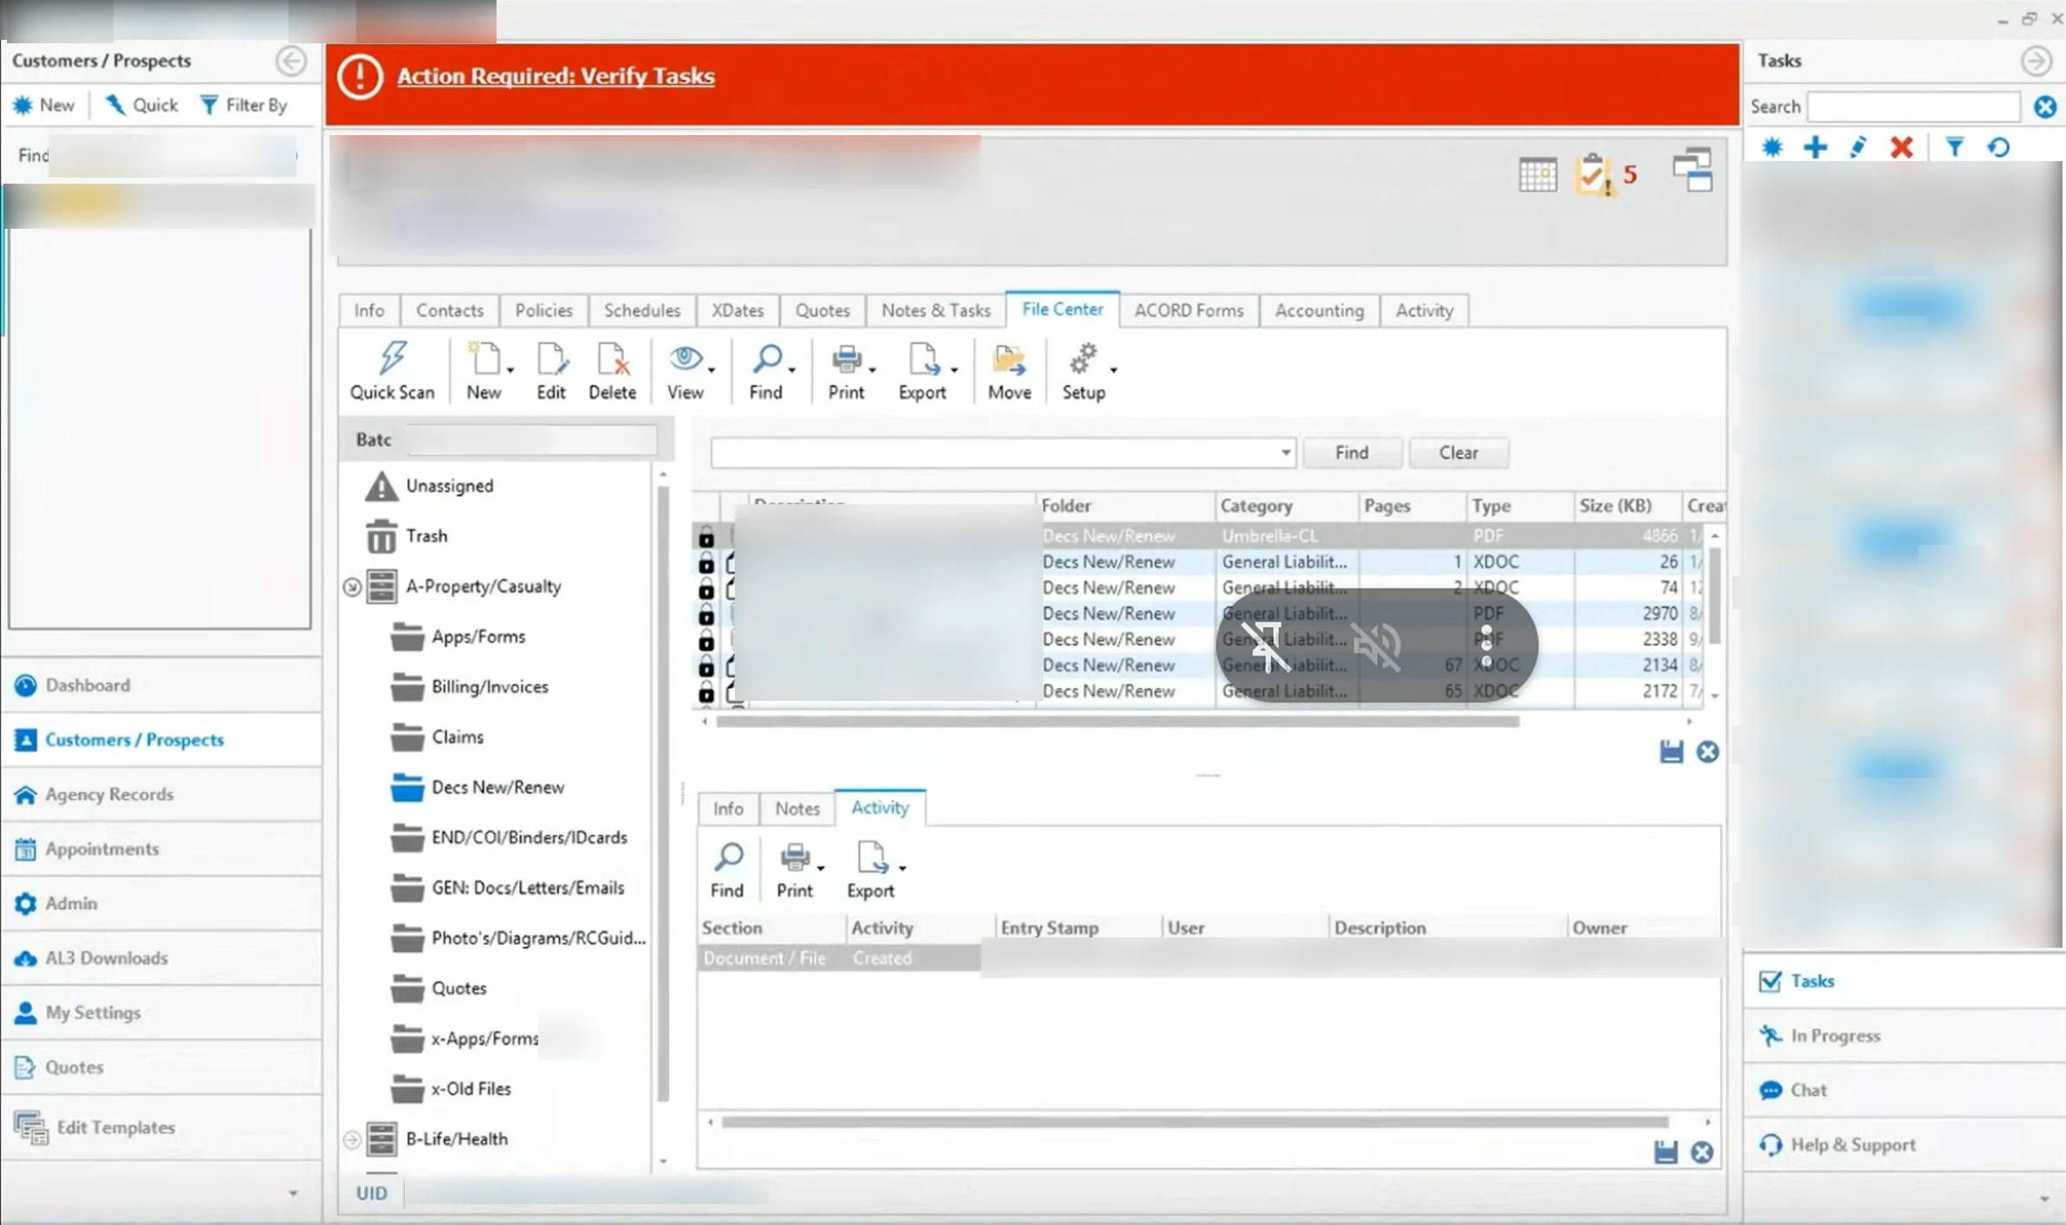The height and width of the screenshot is (1225, 2066).
Task: Switch to the ACORD Forms tab
Action: pyautogui.click(x=1188, y=310)
